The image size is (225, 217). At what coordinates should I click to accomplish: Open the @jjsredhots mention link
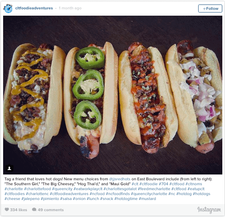coord(119,179)
